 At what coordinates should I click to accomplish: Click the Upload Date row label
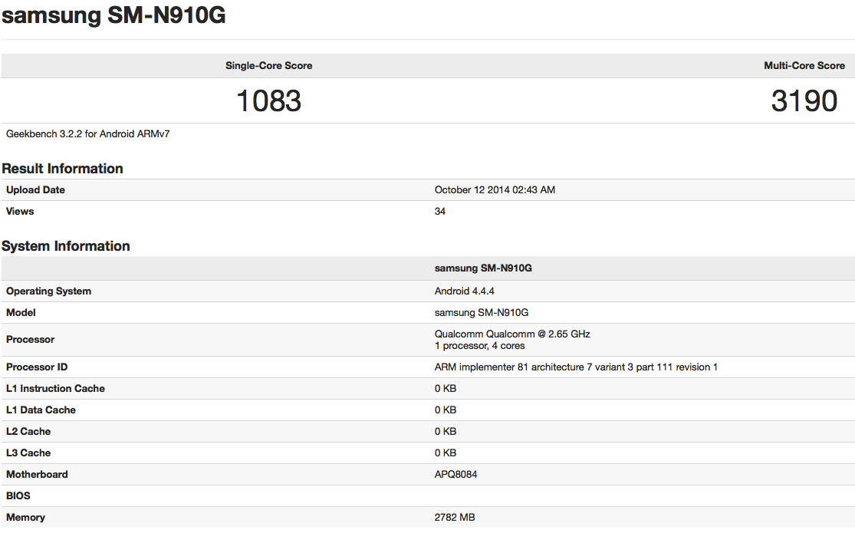(35, 190)
